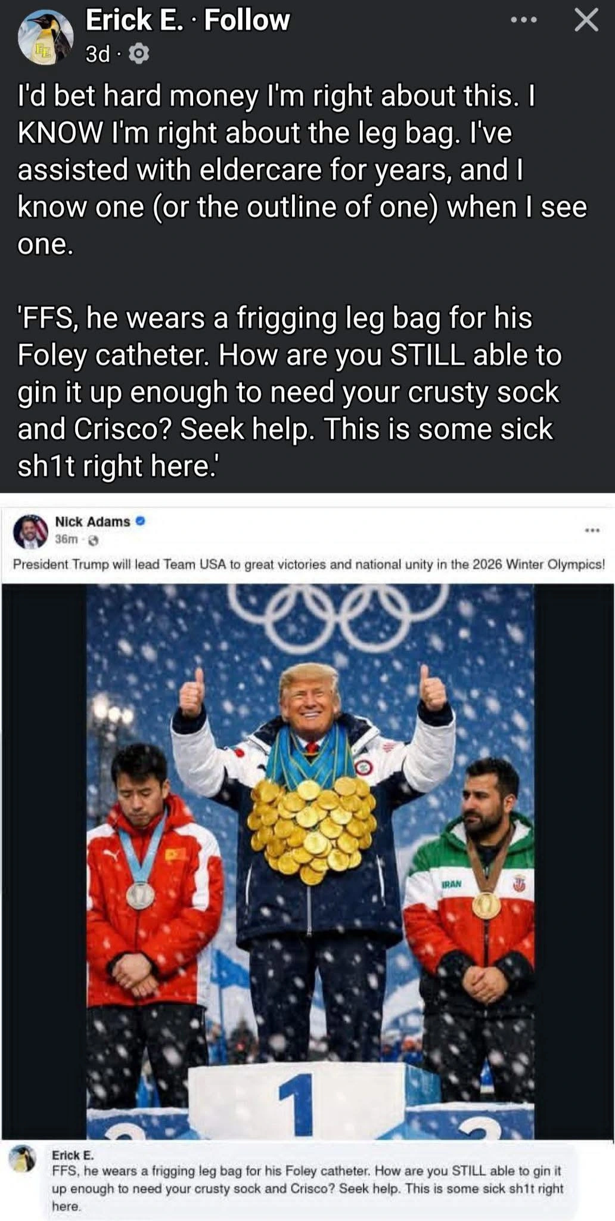Click the main post text beginning "I'd bet"

pyautogui.click(x=302, y=169)
